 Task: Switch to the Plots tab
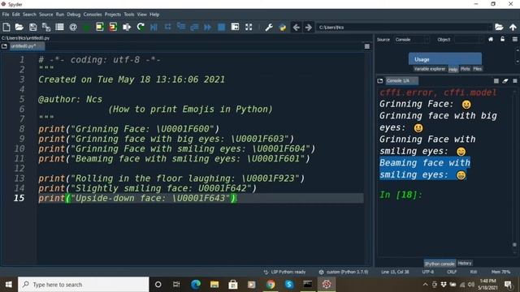click(x=466, y=69)
